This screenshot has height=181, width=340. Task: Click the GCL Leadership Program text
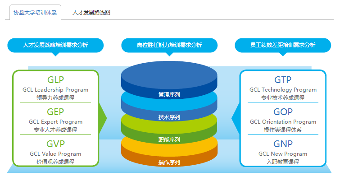55,90
